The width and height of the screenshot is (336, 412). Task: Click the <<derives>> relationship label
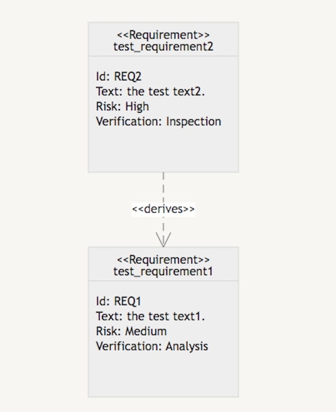click(163, 209)
